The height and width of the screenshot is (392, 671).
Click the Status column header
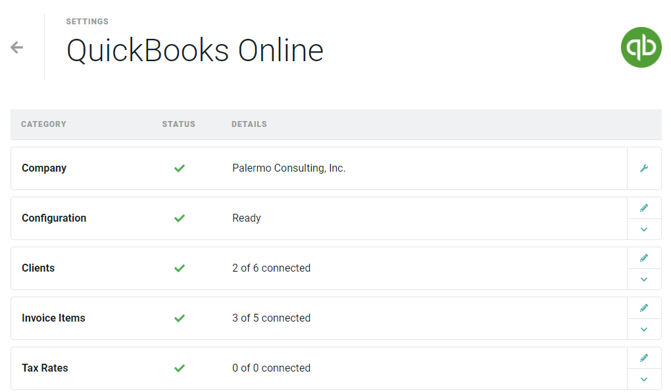178,124
